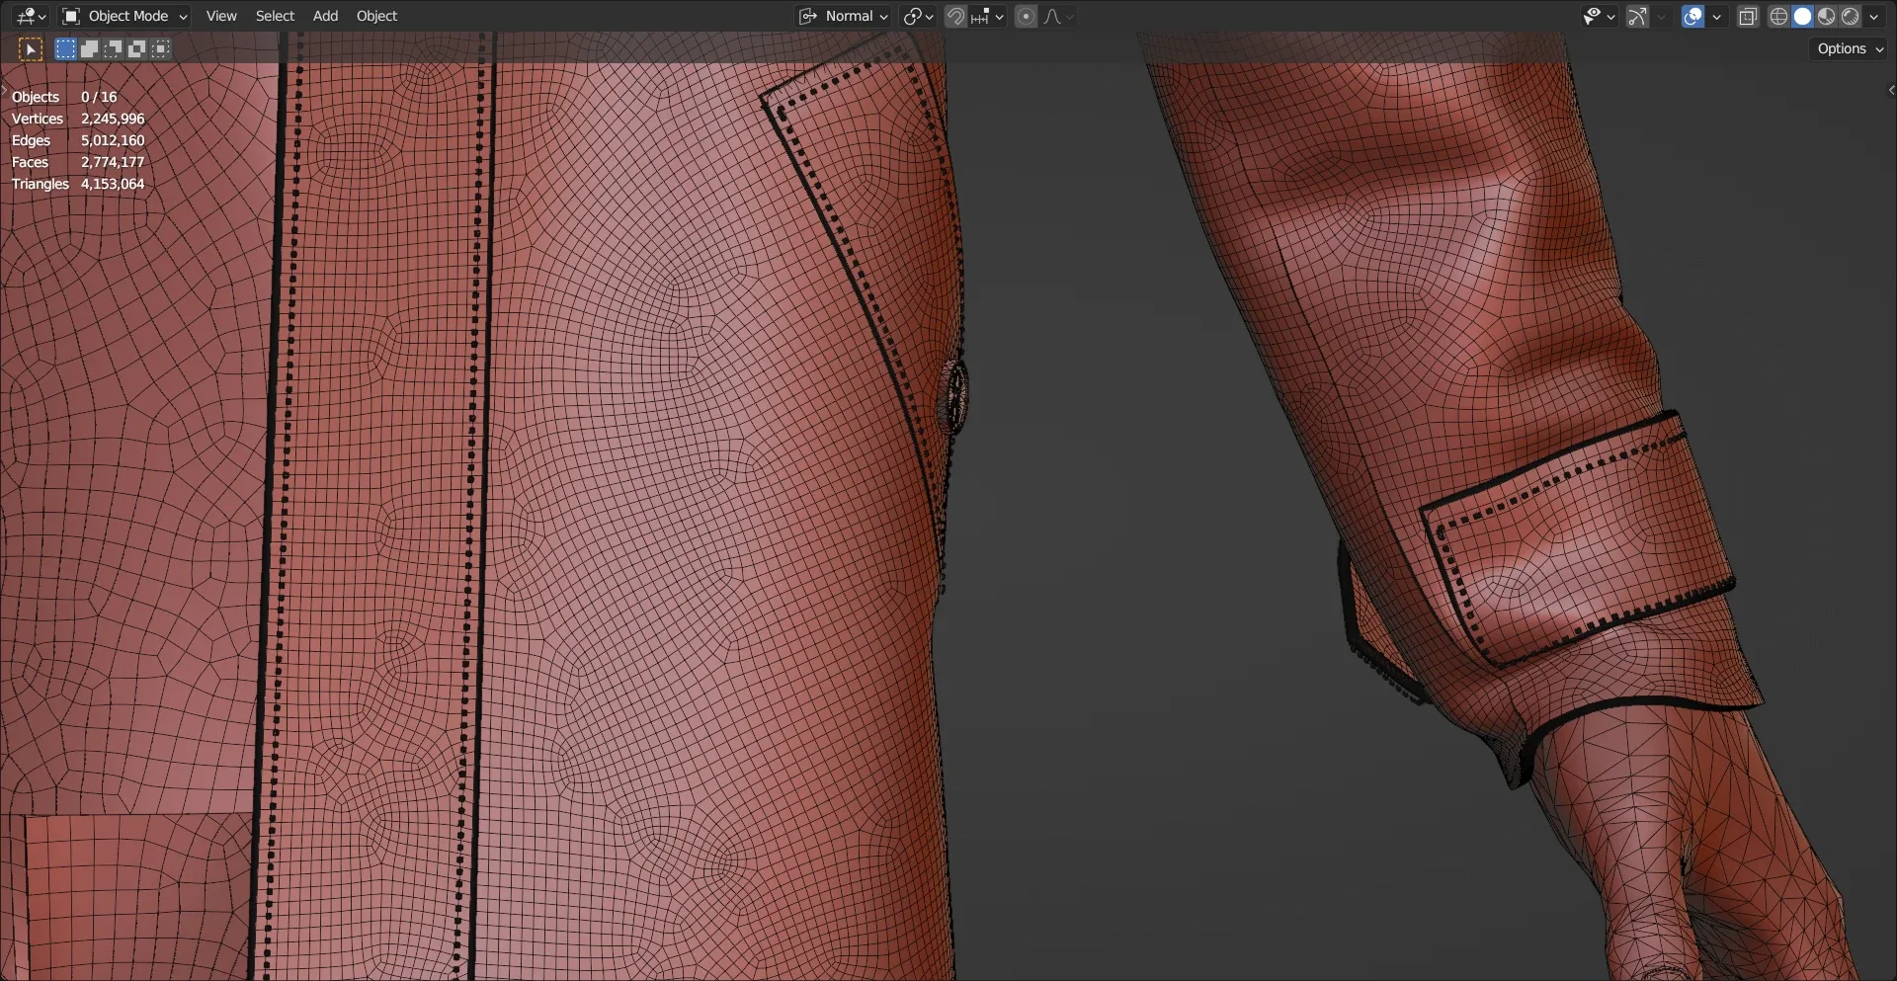
Task: Click the Triangles count 4,153,064
Action: pos(113,184)
